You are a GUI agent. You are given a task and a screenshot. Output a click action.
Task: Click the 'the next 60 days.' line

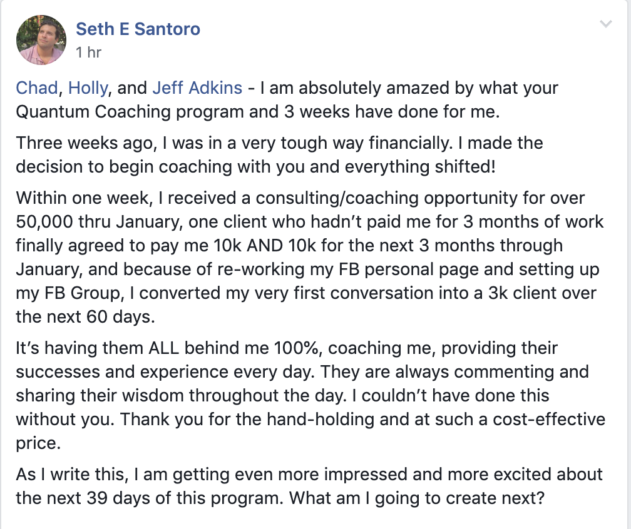click(85, 317)
